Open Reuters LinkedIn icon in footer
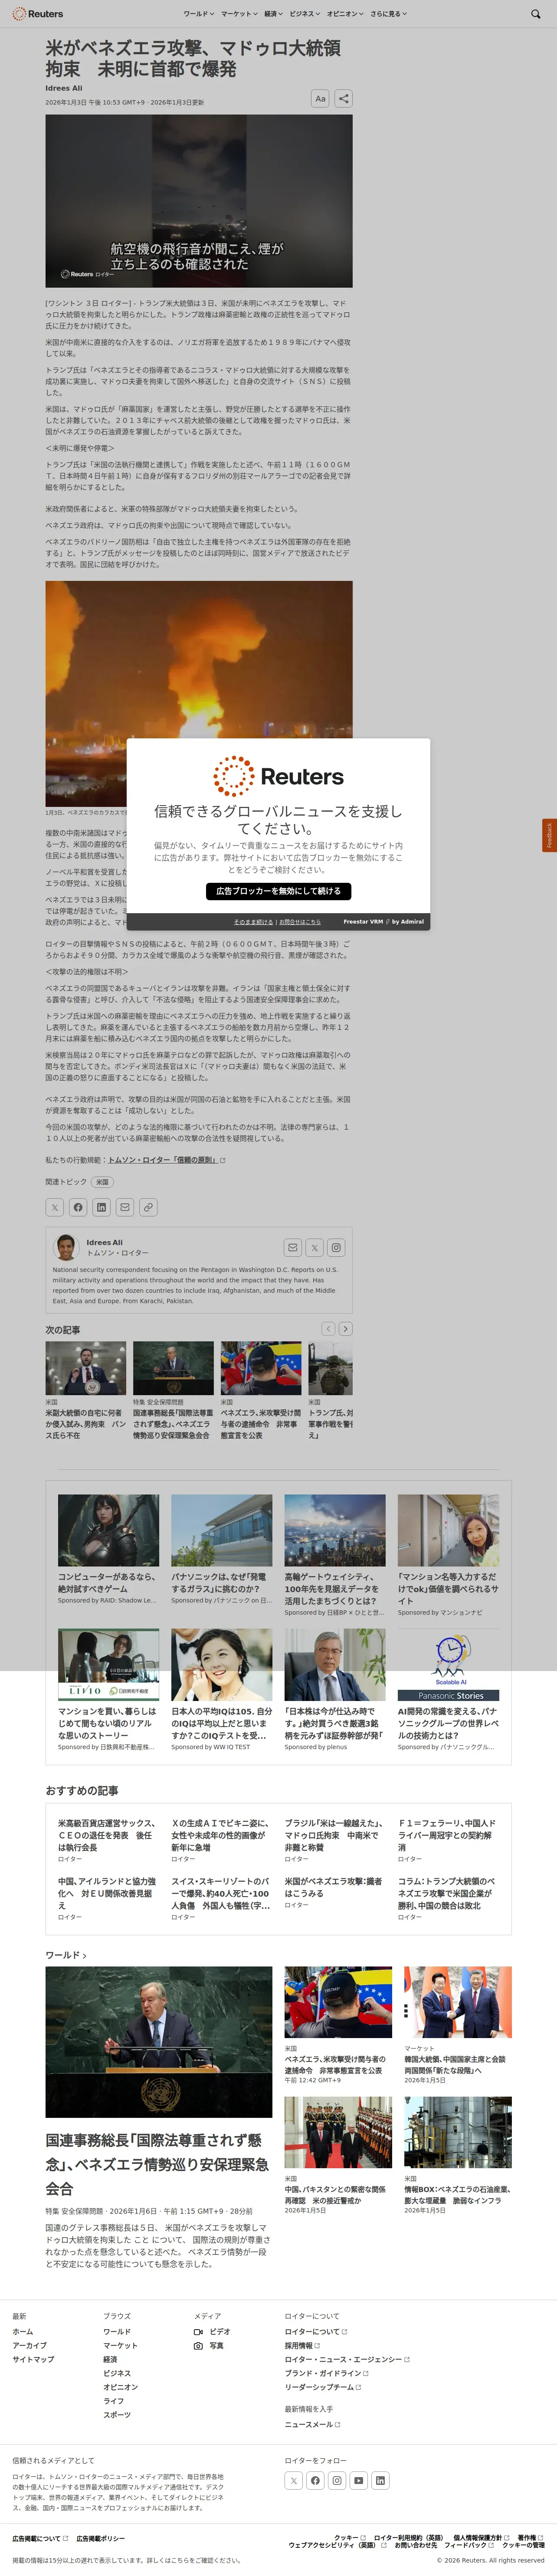This screenshot has width=557, height=2576. pos(381,2480)
